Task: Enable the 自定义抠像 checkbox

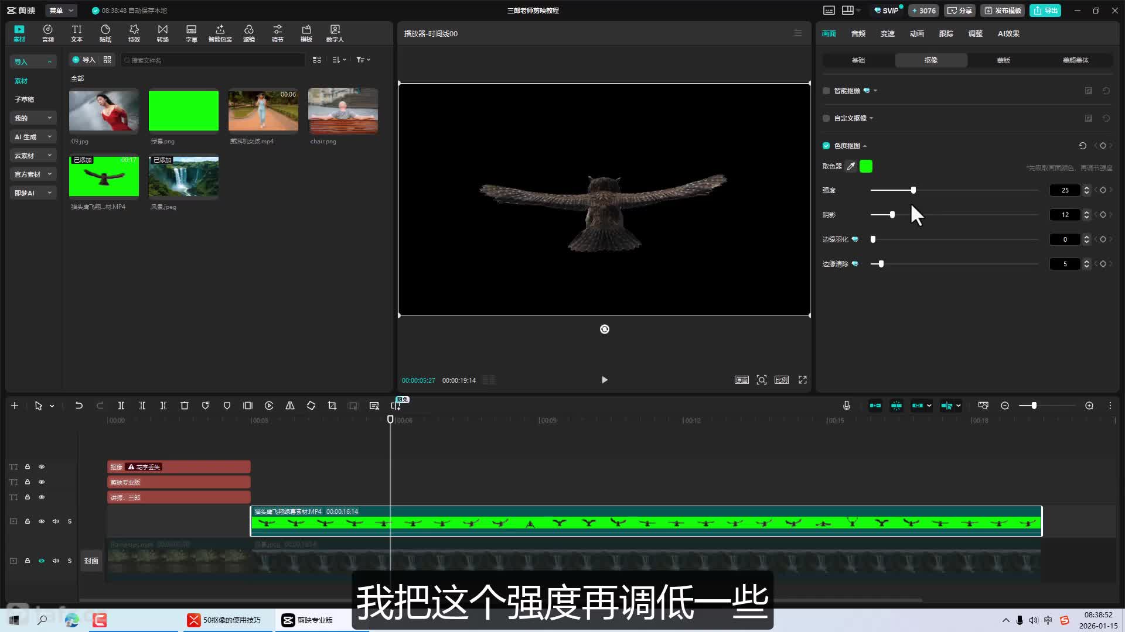Action: [826, 118]
